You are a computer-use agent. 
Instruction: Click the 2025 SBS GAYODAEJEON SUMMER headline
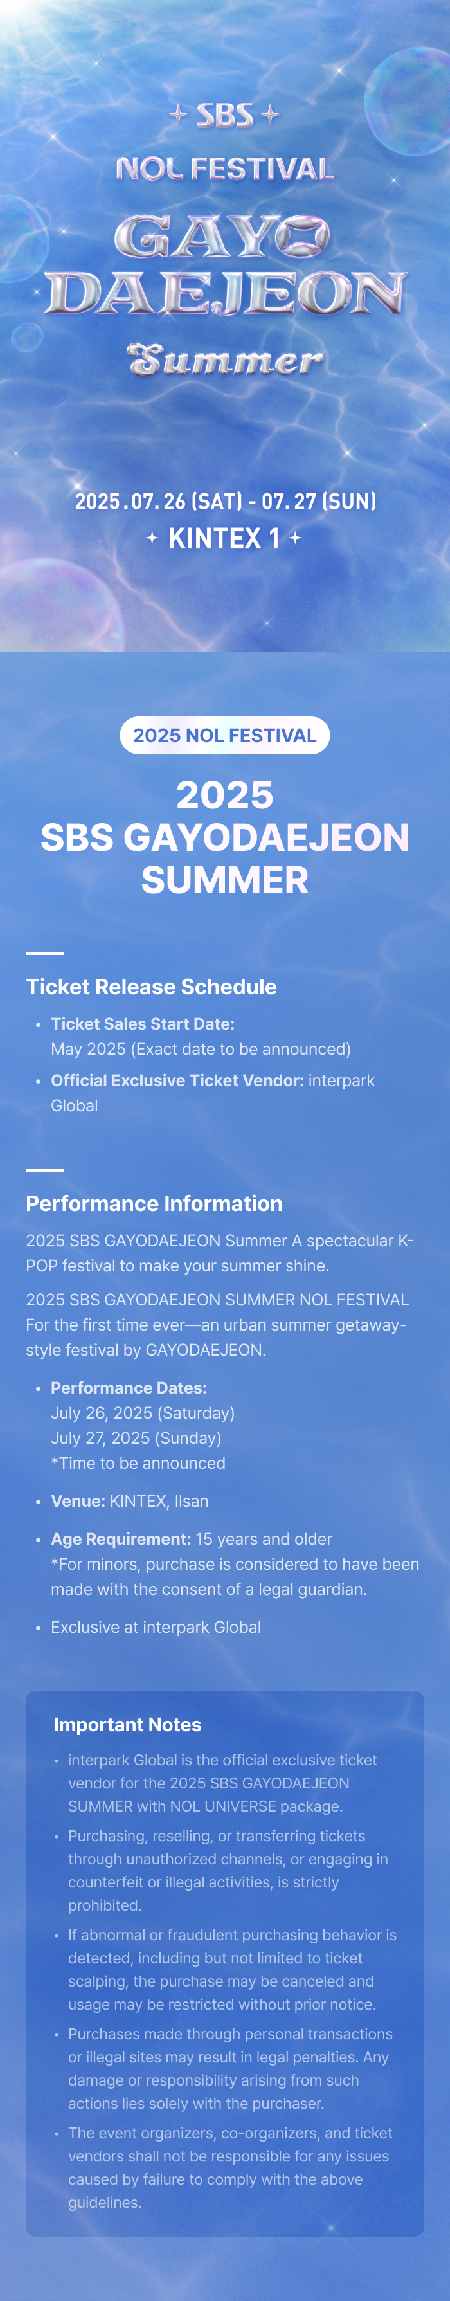(225, 837)
